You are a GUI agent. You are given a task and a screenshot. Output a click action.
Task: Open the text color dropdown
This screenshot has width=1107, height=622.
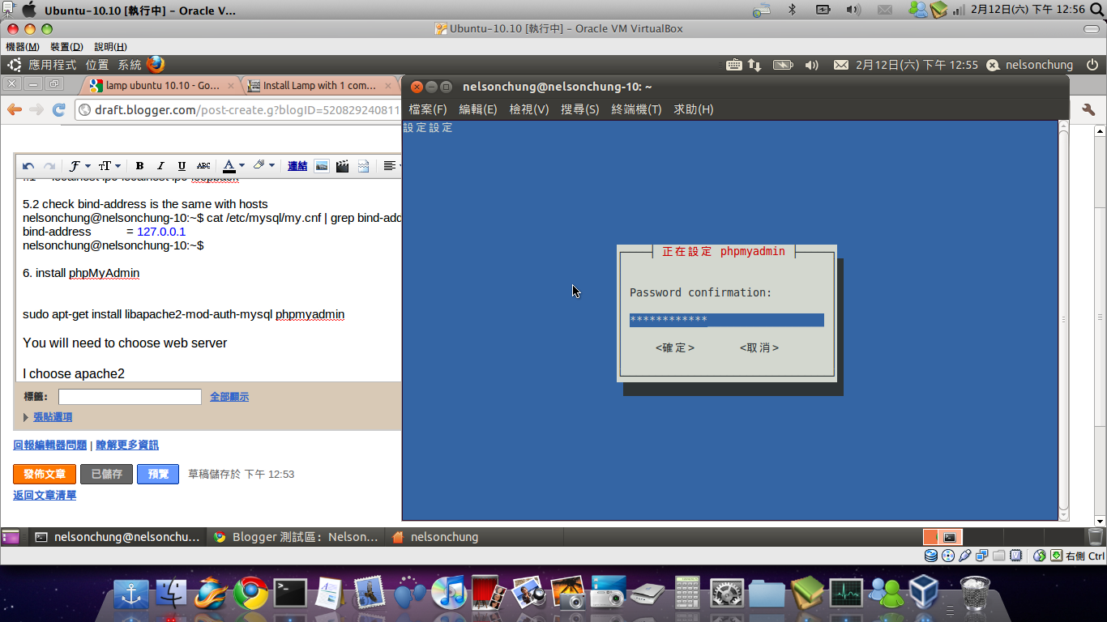(x=234, y=165)
